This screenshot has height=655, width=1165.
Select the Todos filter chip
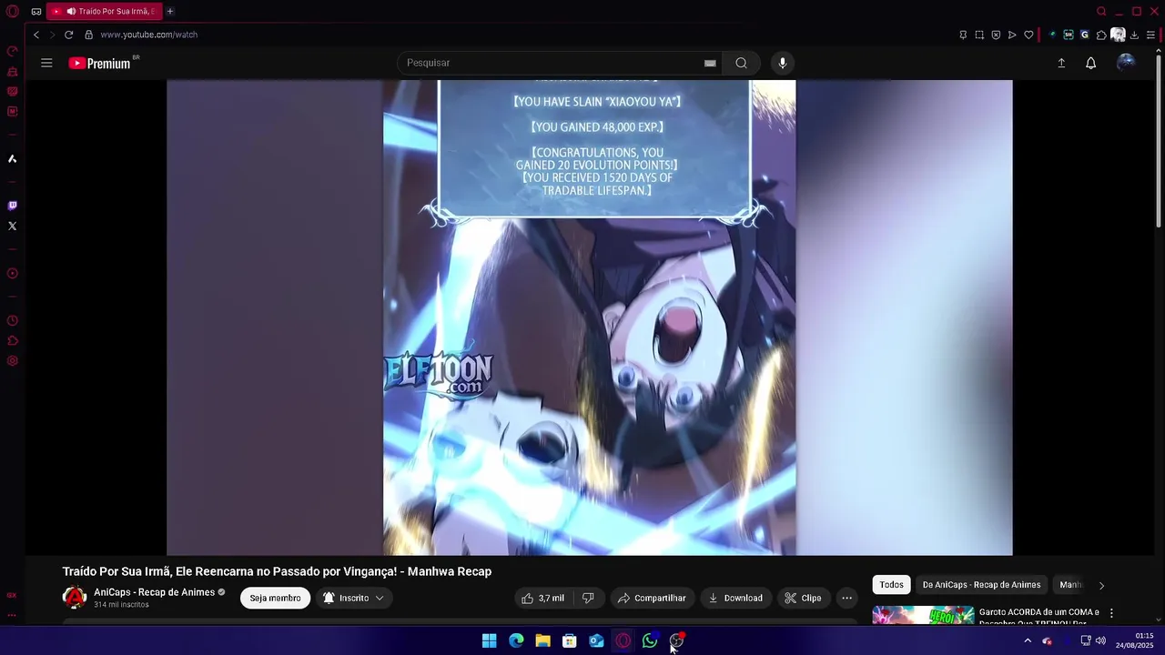(x=891, y=585)
